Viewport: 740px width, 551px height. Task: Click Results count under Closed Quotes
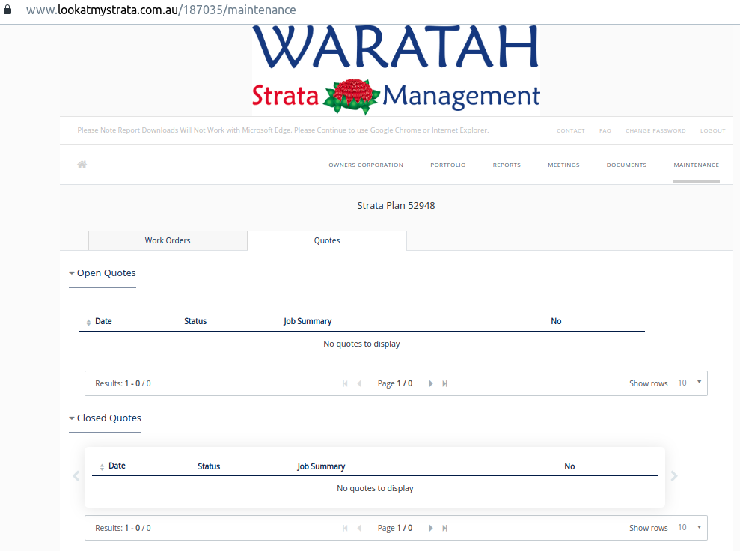pyautogui.click(x=123, y=528)
